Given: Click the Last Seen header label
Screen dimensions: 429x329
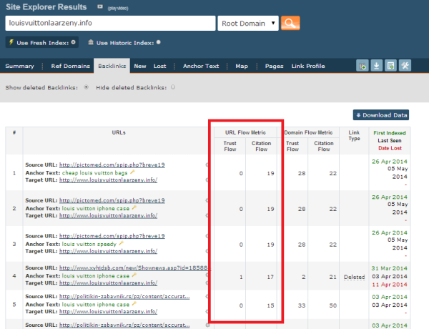Looking at the screenshot, I should pos(390,141).
